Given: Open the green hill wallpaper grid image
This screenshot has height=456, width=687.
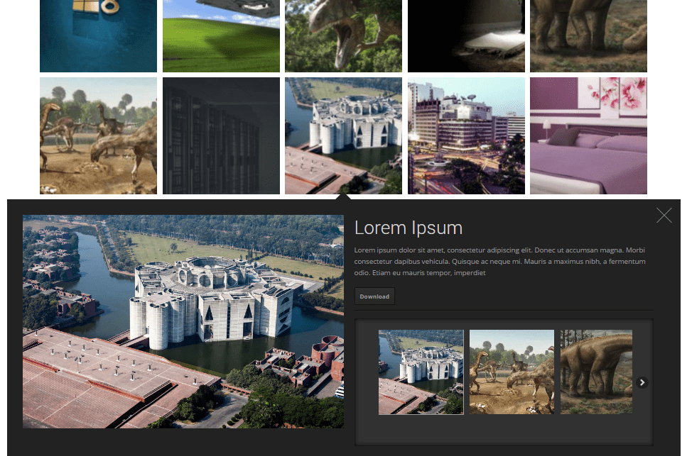Looking at the screenshot, I should point(221,36).
